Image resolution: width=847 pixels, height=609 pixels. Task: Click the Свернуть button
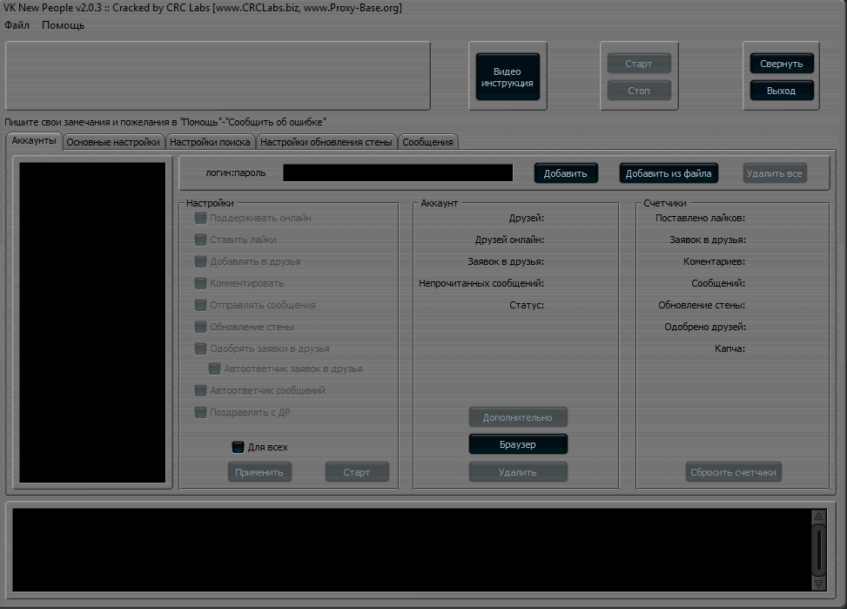point(781,64)
